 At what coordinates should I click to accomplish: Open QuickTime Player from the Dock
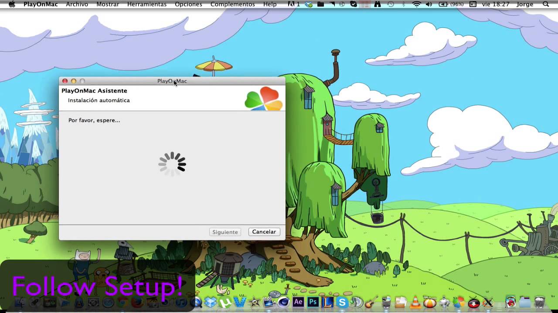pyautogui.click(x=196, y=303)
